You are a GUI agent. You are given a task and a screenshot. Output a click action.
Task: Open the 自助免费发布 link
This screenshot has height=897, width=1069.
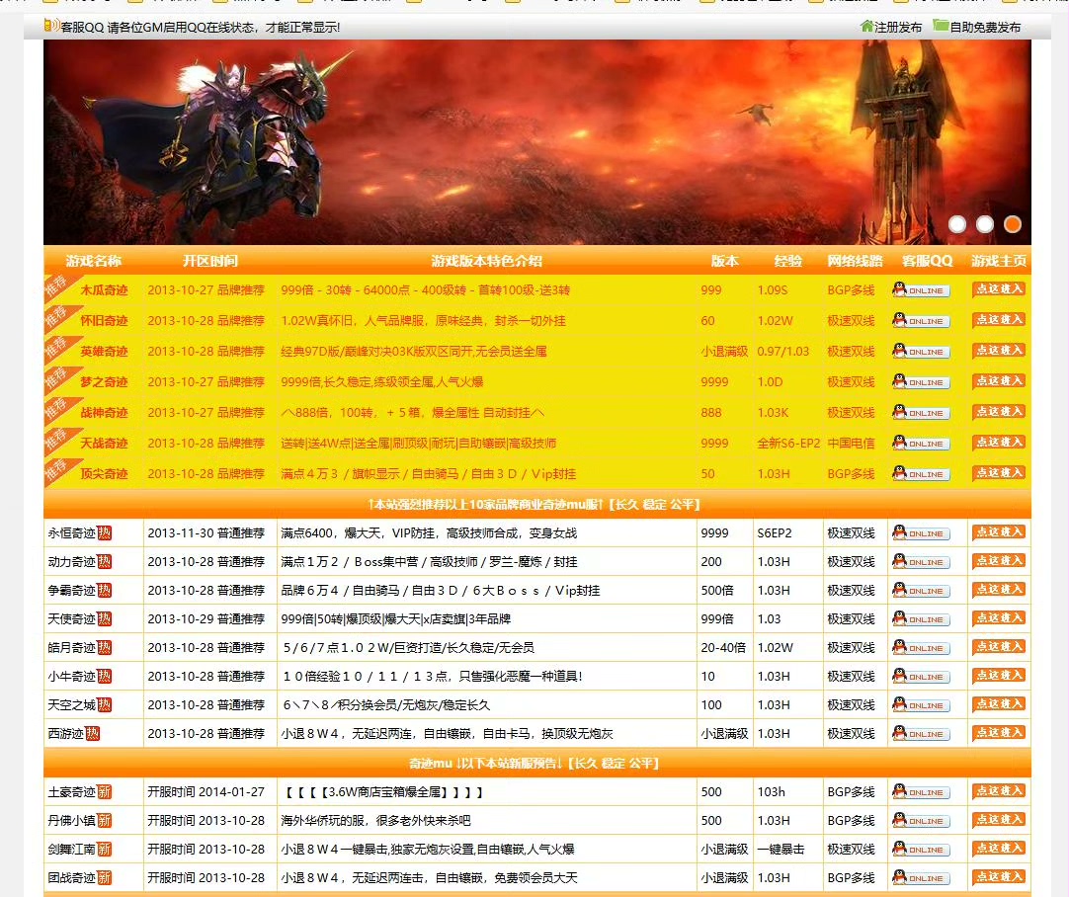coord(985,28)
